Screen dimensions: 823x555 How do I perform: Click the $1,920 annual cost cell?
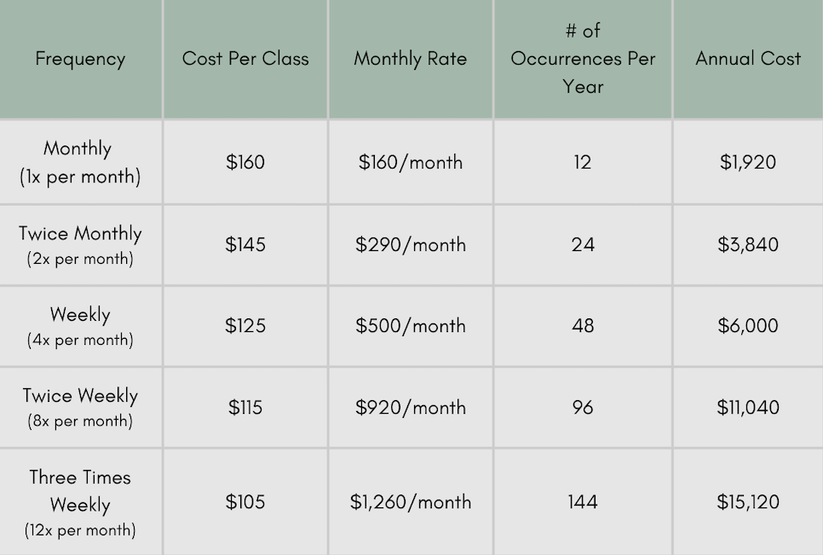tap(748, 162)
